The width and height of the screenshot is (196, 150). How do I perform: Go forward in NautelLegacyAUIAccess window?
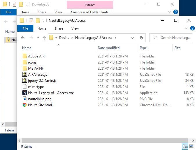pyautogui.click(x=31, y=38)
